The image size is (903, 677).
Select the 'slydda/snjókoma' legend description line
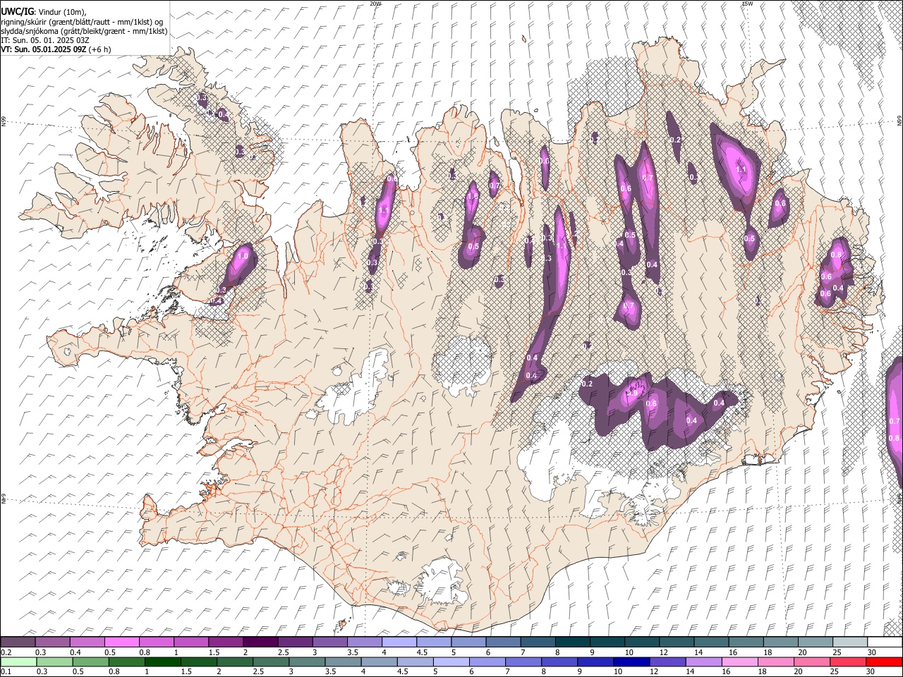tap(85, 31)
